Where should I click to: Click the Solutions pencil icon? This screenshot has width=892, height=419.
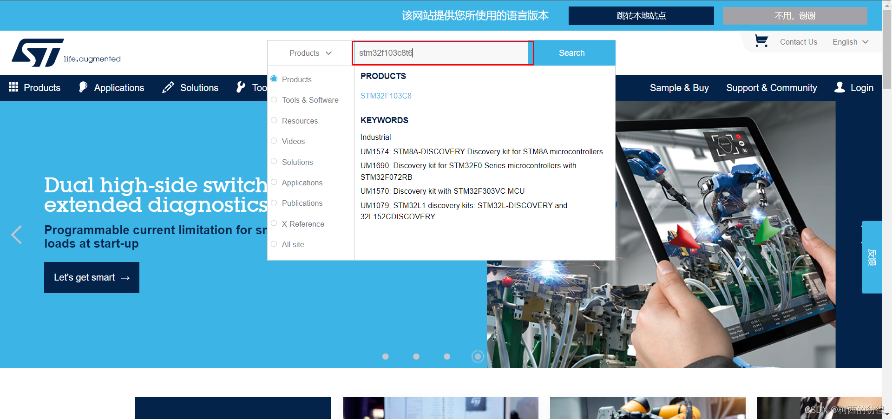pos(168,87)
